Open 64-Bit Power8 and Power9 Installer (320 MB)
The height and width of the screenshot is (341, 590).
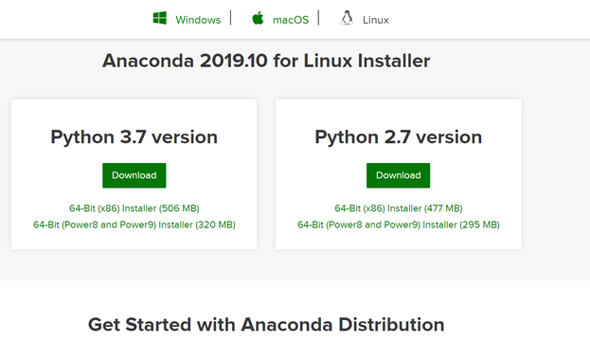point(134,224)
